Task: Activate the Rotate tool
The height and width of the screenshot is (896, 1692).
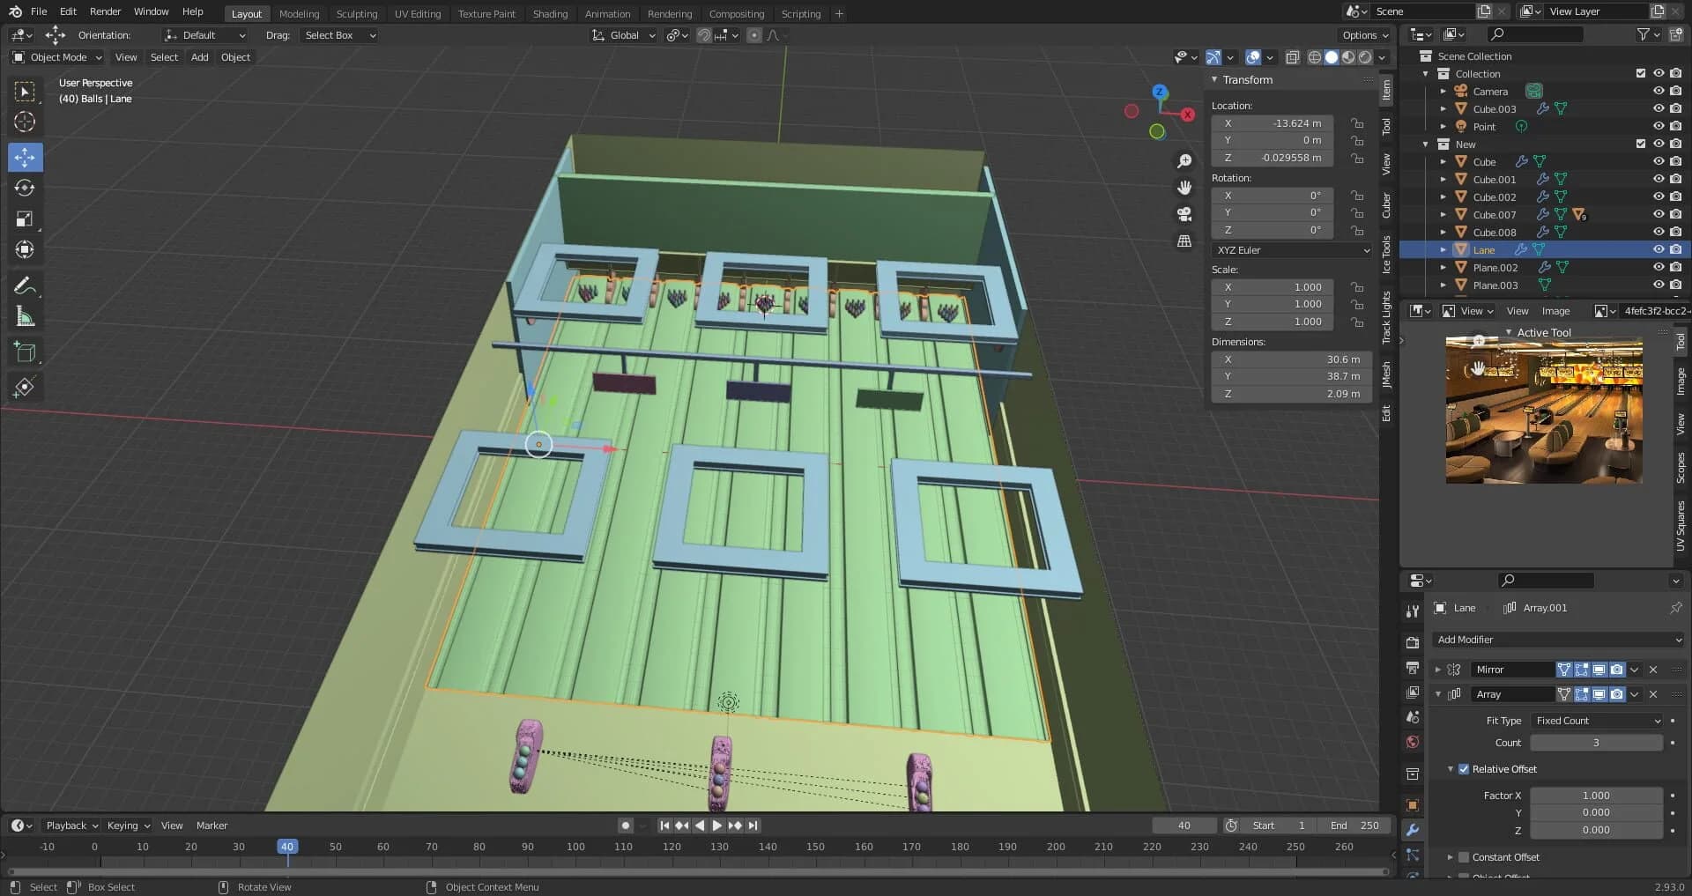Action: click(25, 189)
